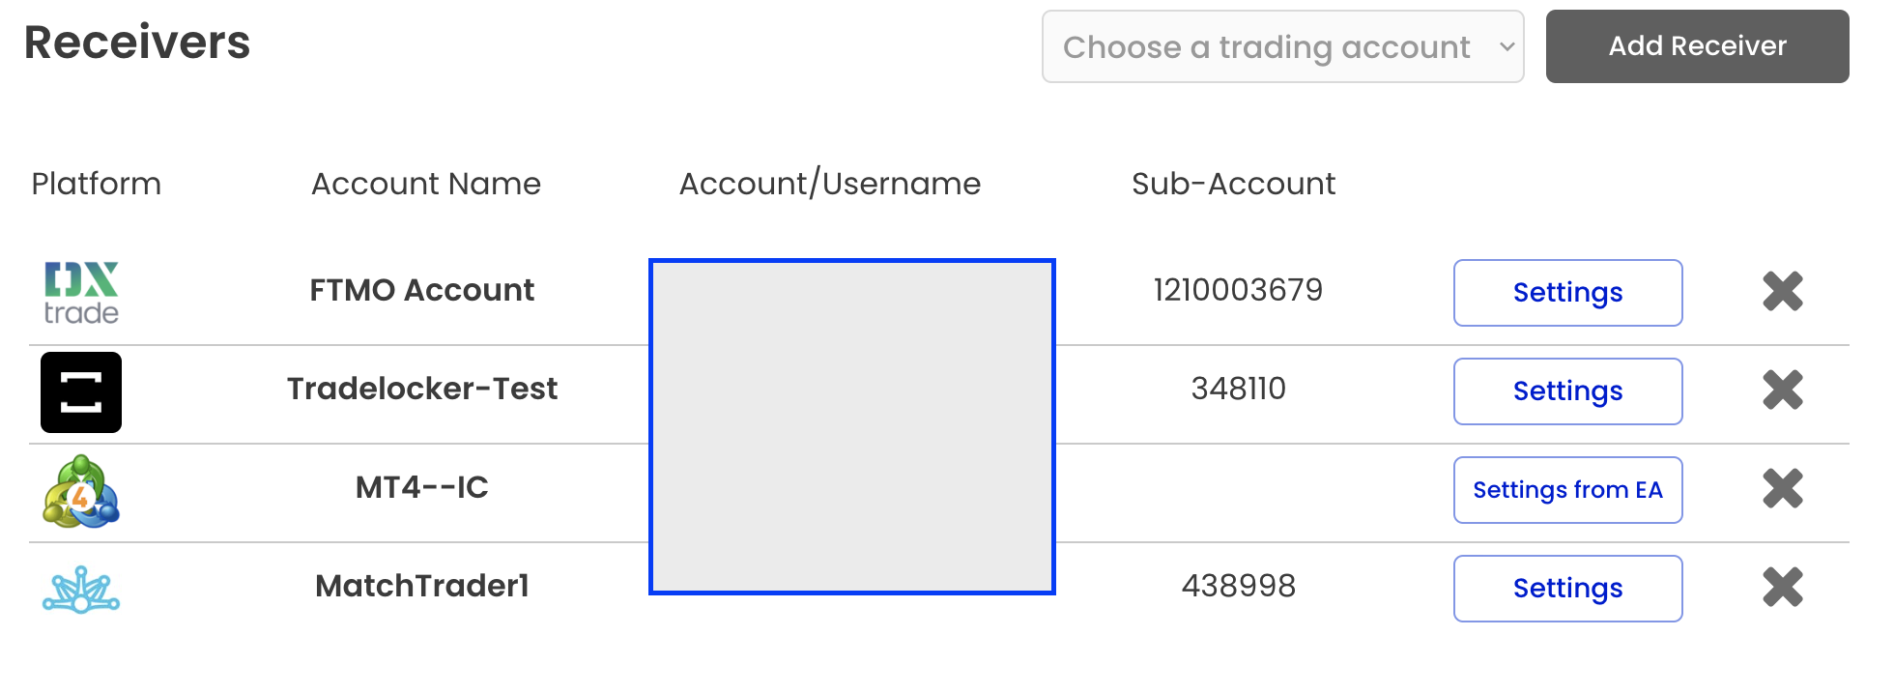Click the Account/Username column header
Viewport: 1894px width, 694px height.
coord(830,183)
